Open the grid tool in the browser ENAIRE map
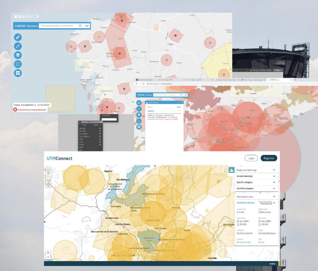 pos(139,127)
